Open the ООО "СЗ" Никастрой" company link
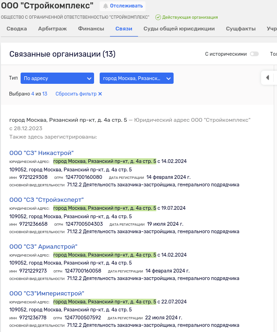Viewport: 277px width, 332px height. point(42,153)
